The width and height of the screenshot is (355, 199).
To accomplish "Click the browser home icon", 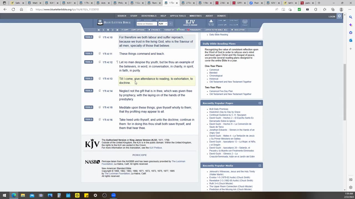I will click(x=21, y=9).
